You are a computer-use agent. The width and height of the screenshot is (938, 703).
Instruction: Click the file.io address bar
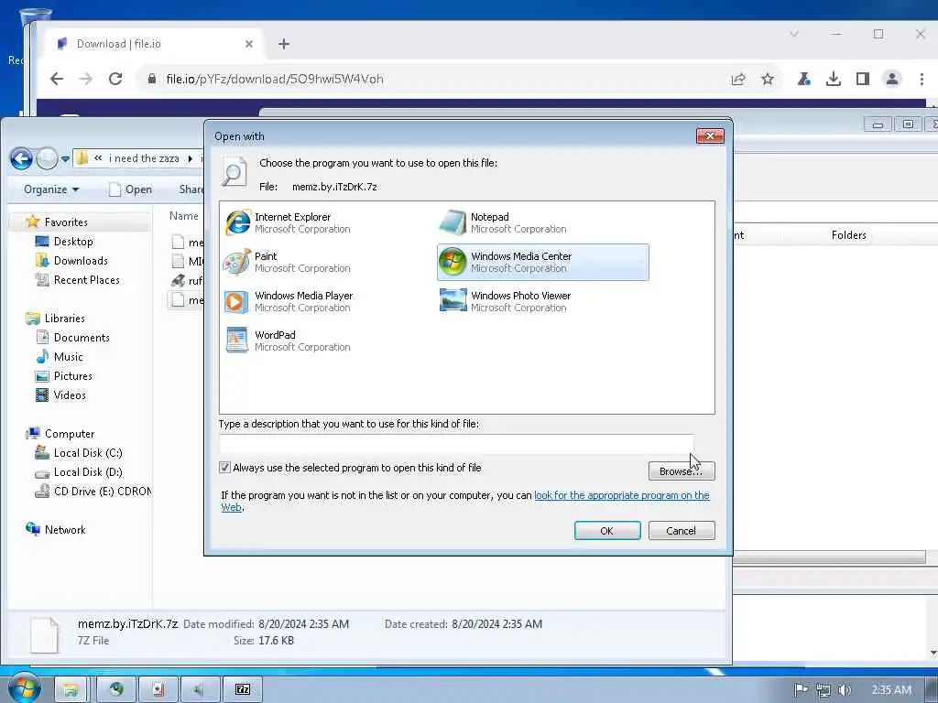pos(437,79)
